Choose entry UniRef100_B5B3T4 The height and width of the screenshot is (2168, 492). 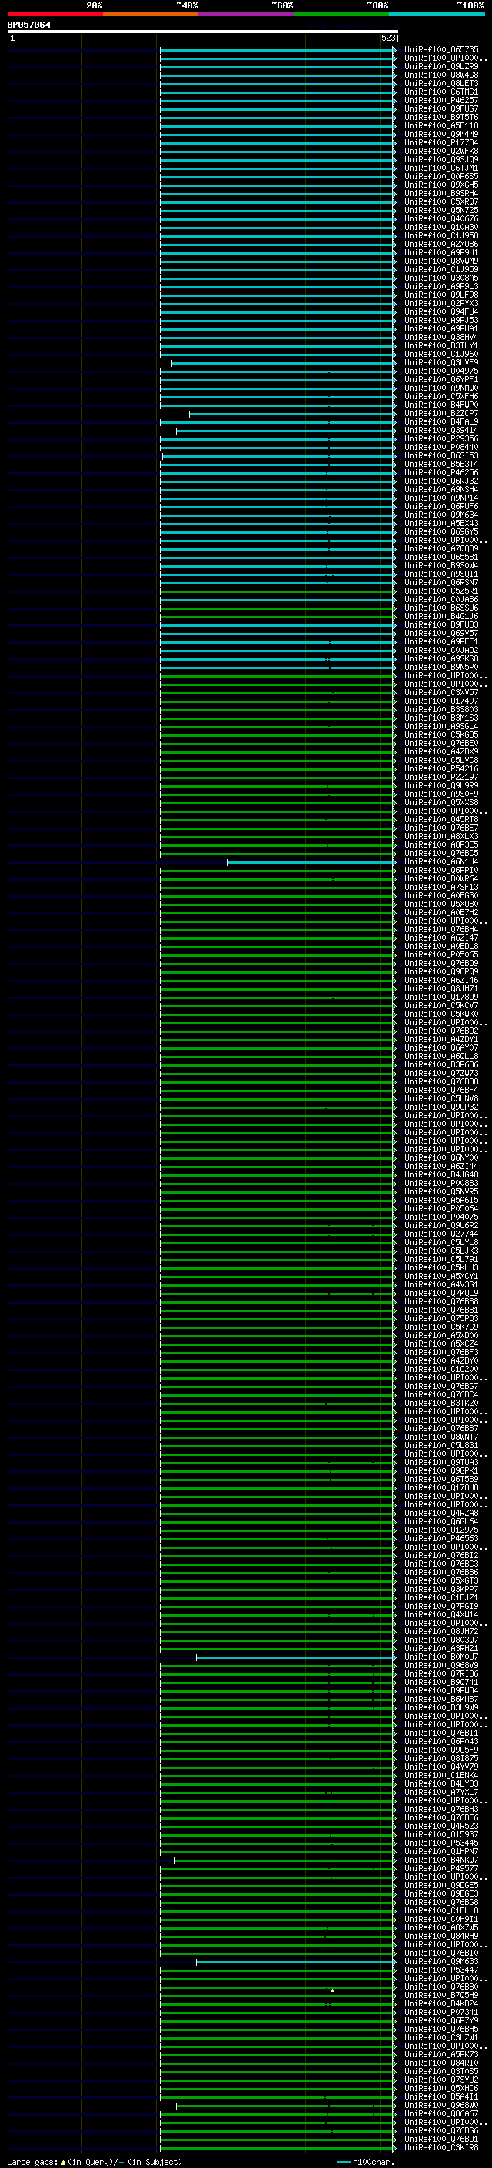[x=441, y=464]
